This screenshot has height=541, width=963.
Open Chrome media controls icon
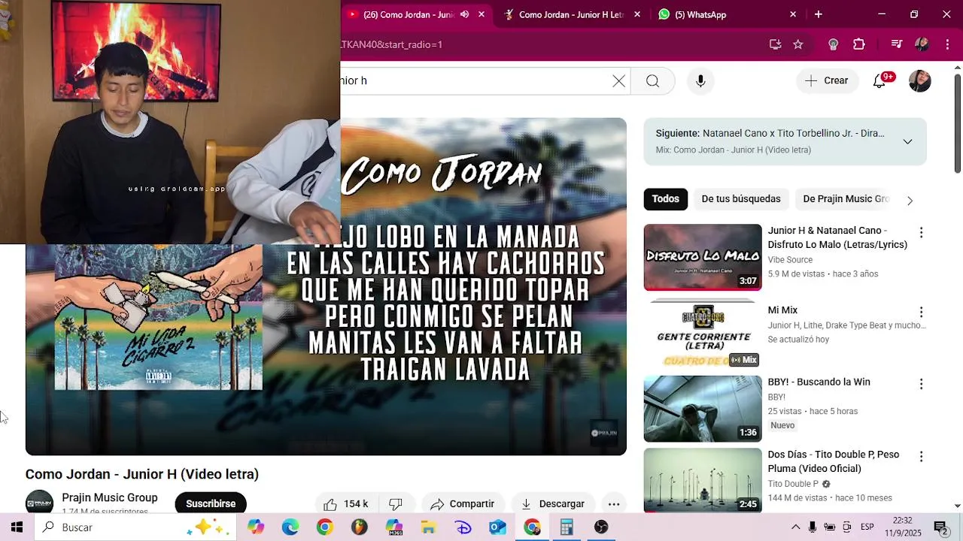coord(896,44)
